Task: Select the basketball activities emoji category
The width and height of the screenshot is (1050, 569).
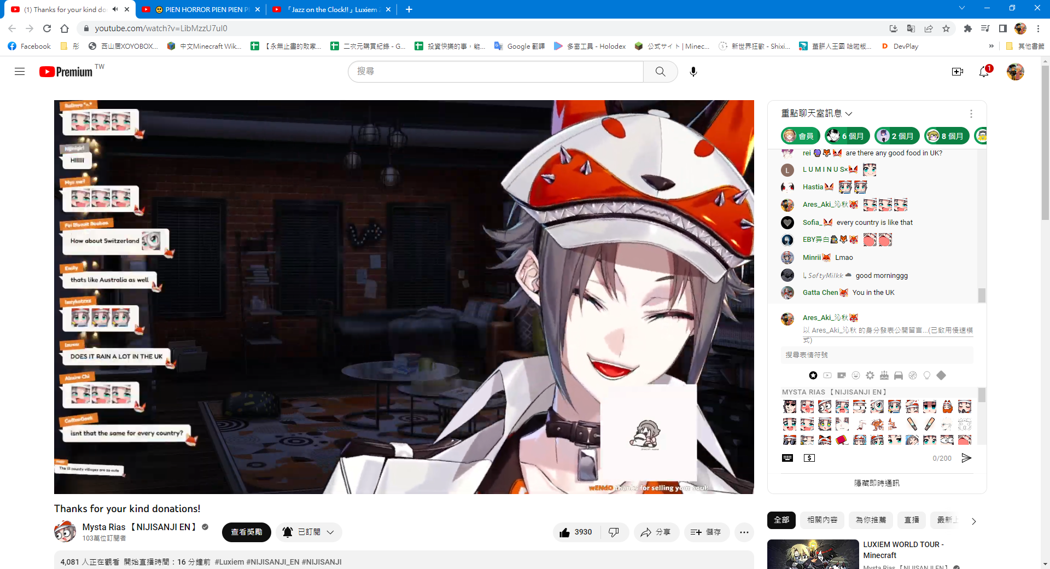Action: click(x=913, y=375)
